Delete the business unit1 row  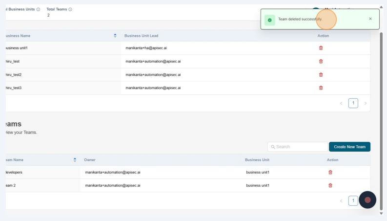[321, 48]
